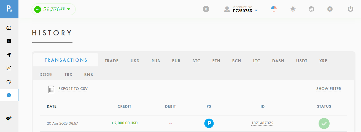Screen dimensions: 361x132
Task: Click the power logout icon
Action: click(x=350, y=9)
